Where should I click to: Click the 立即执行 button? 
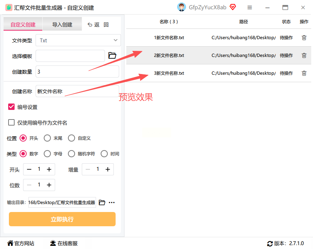[x=62, y=219]
